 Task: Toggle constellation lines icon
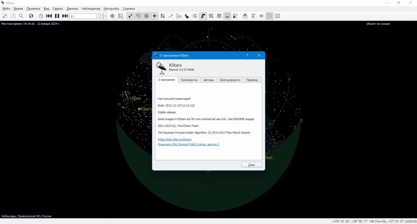[171, 16]
